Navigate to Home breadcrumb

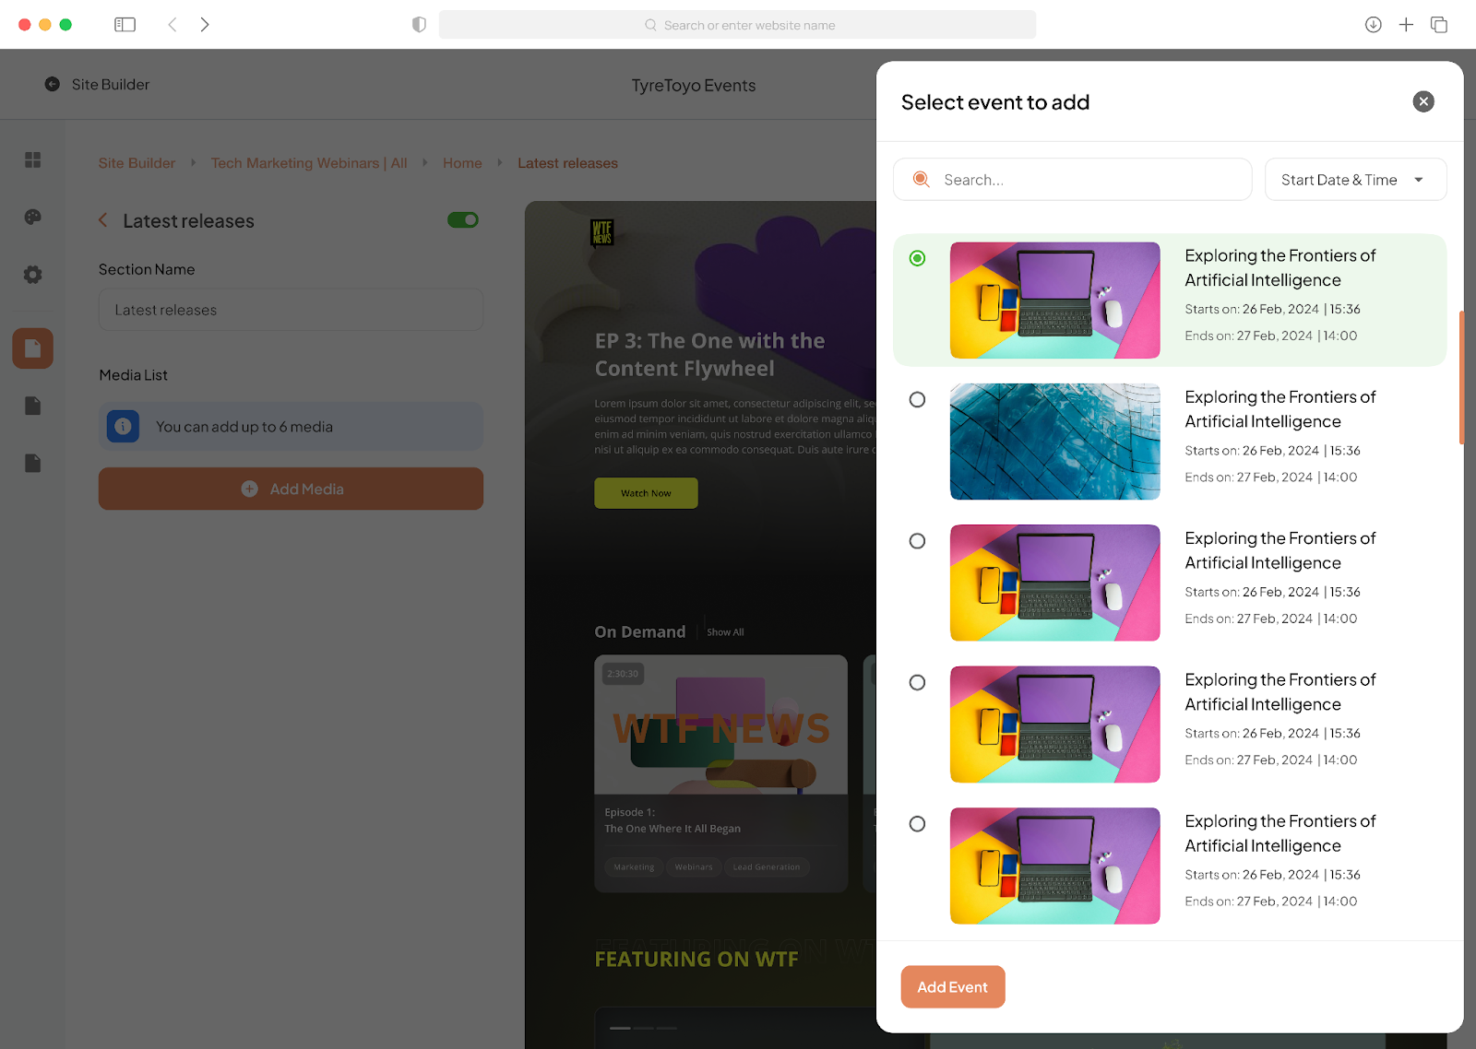462,163
